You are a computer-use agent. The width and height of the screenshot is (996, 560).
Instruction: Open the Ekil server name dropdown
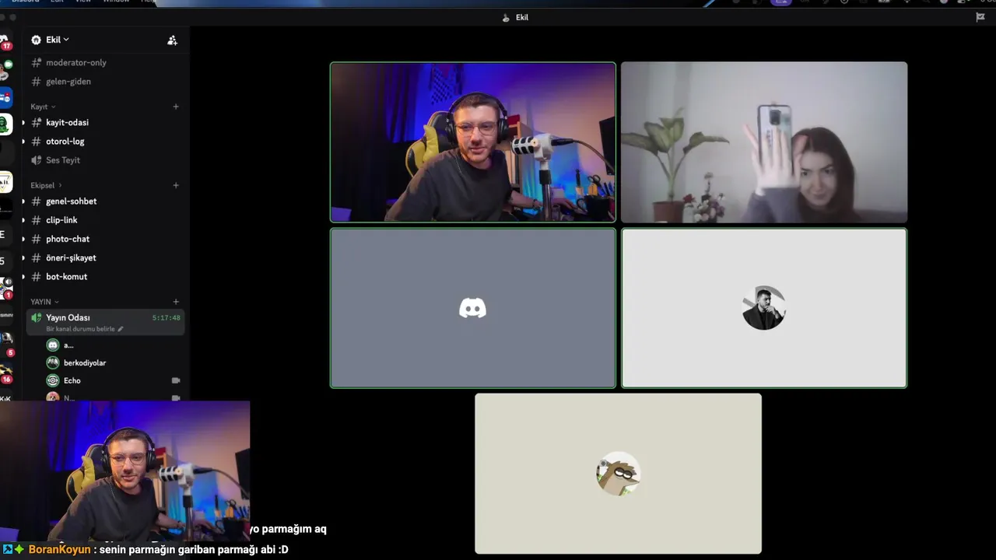pyautogui.click(x=57, y=40)
